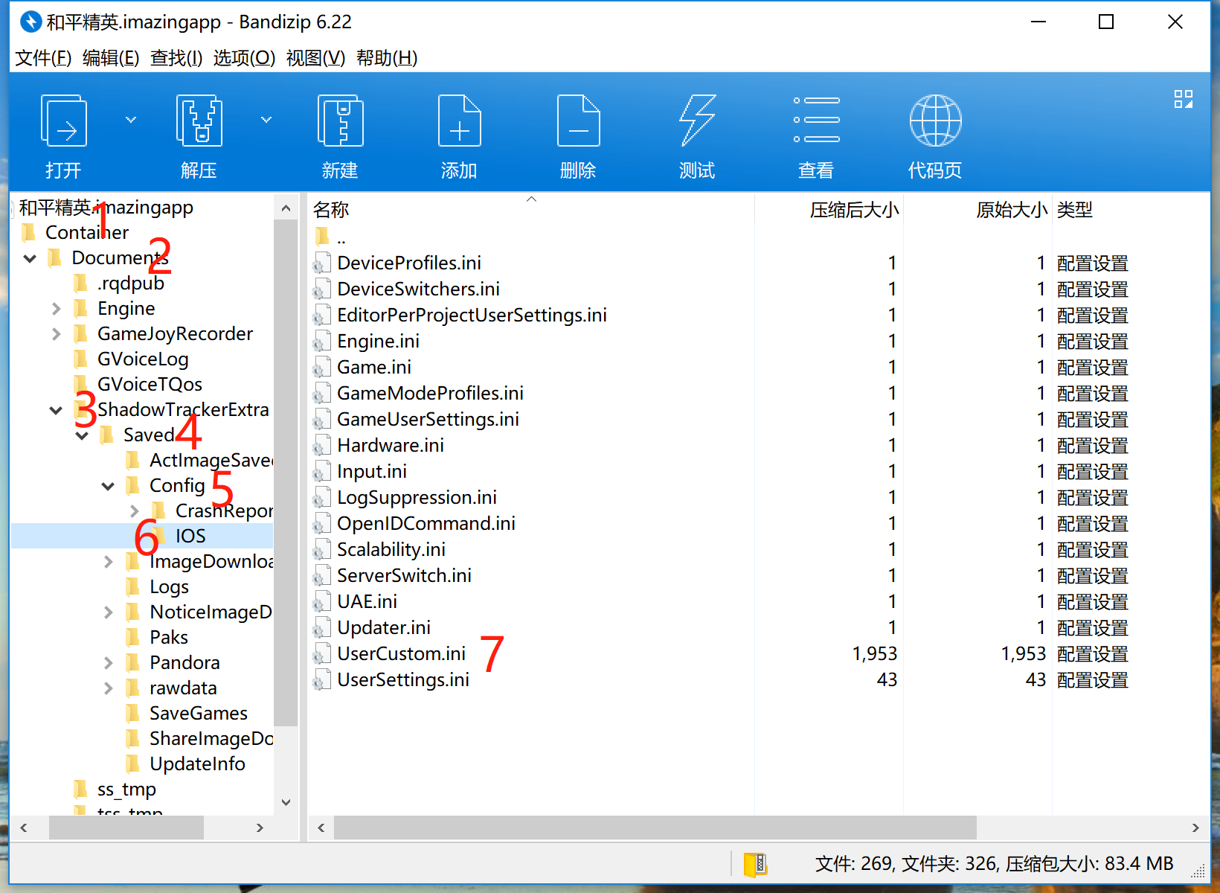
Task: Click the Add (添加) files icon
Action: [x=459, y=121]
